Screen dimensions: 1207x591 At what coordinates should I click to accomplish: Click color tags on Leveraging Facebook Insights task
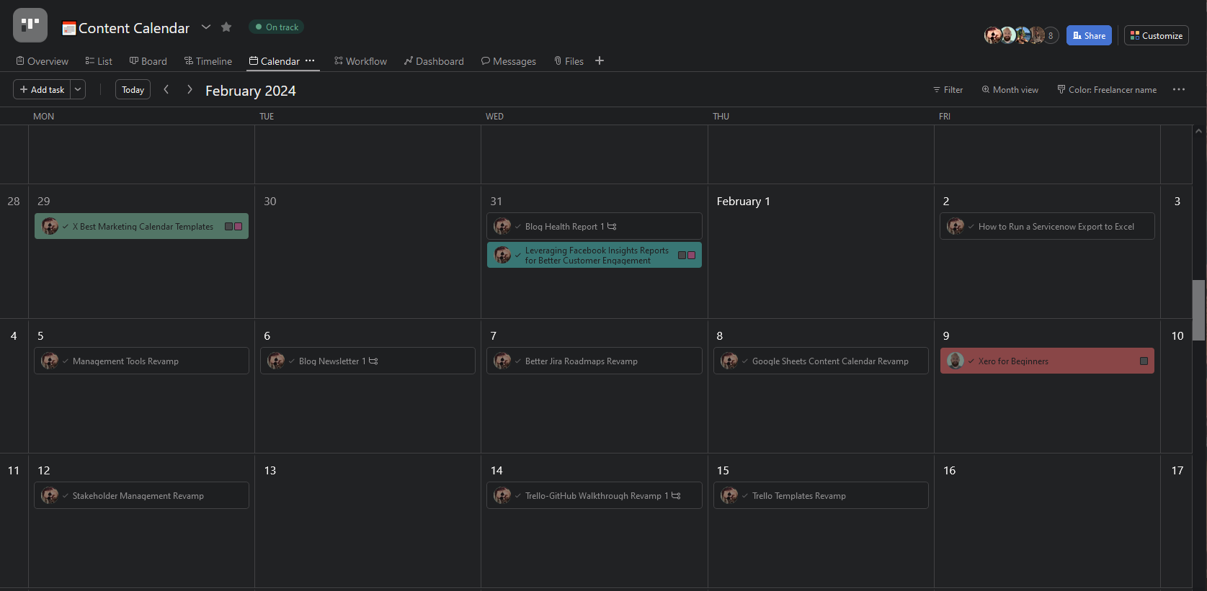tap(687, 255)
